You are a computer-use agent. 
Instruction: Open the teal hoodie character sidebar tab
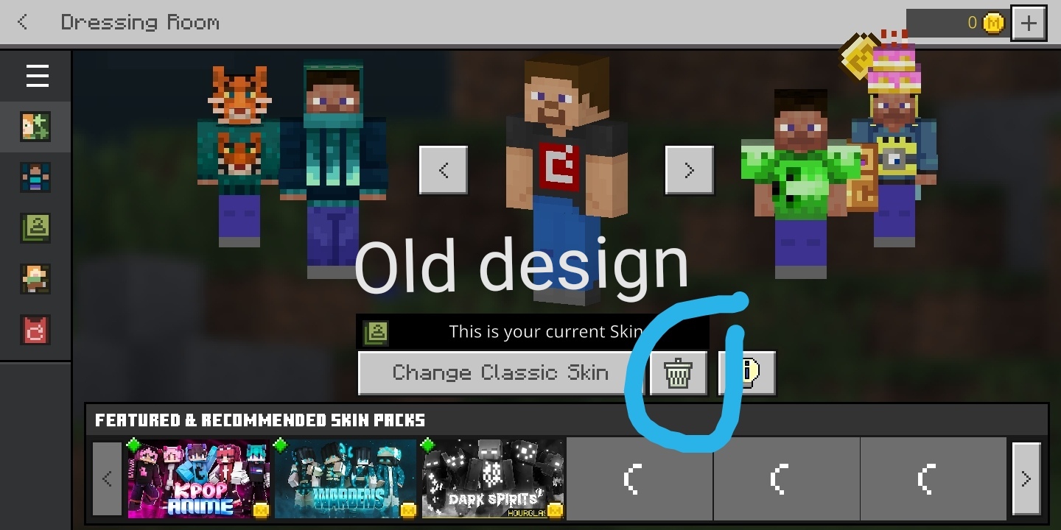[35, 177]
